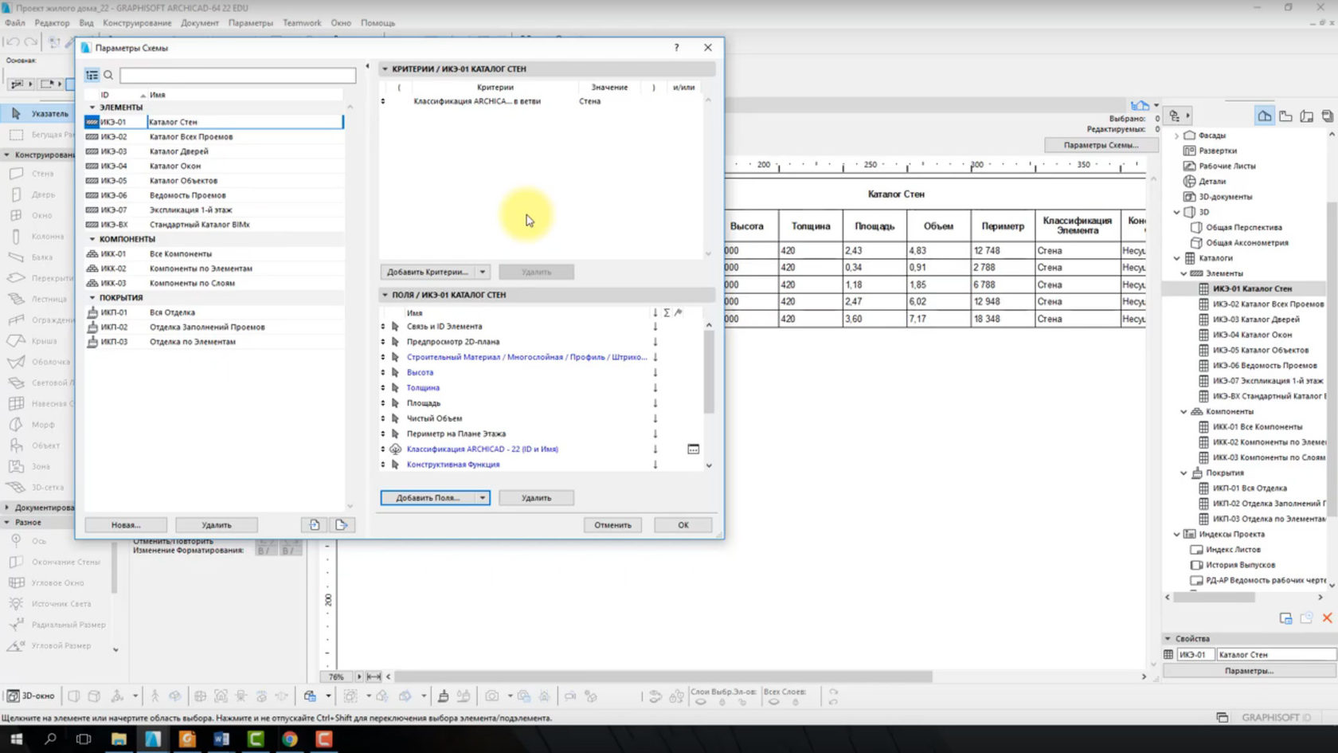Viewport: 1338px width, 753px height.
Task: Select the Project Map navigator icon
Action: [1264, 116]
